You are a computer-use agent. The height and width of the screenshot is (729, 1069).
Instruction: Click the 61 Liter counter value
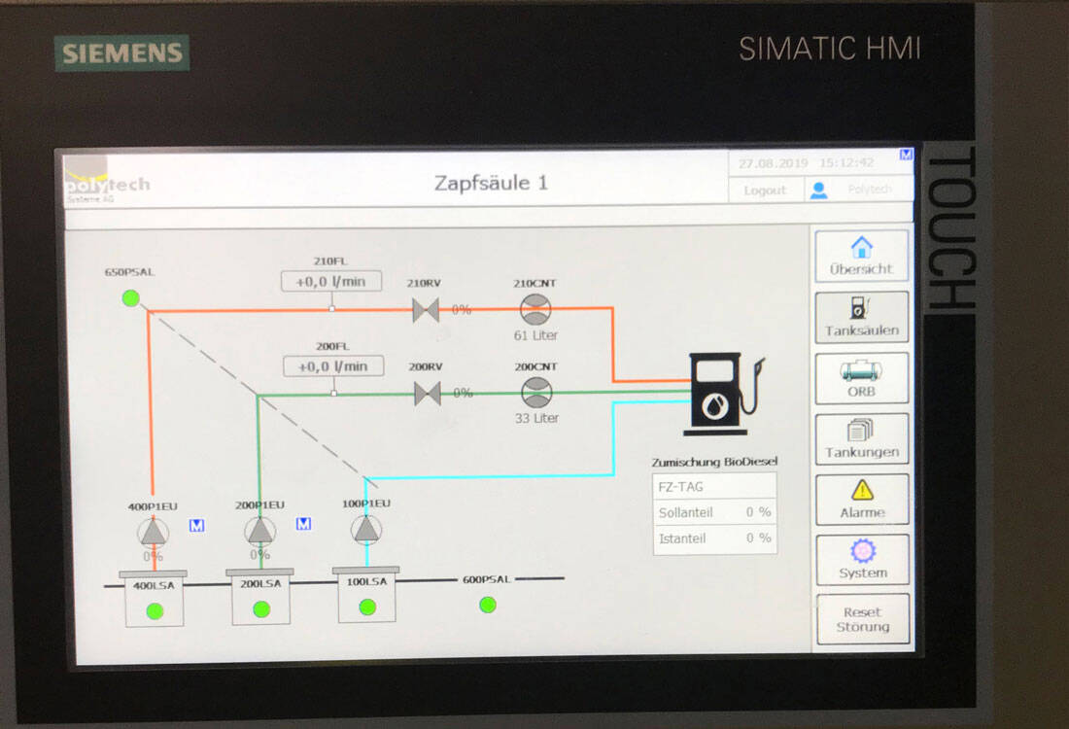pos(535,335)
